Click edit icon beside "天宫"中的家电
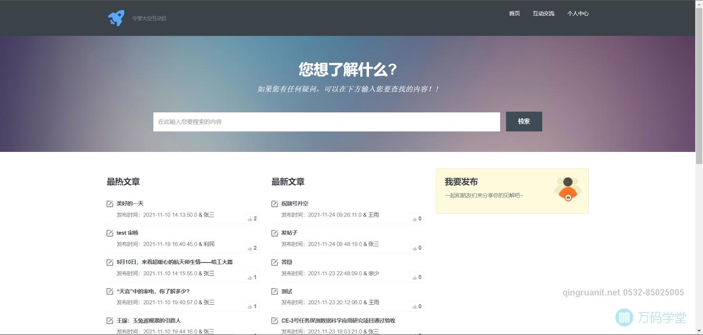Viewport: 703px width, 335px height. [x=110, y=292]
